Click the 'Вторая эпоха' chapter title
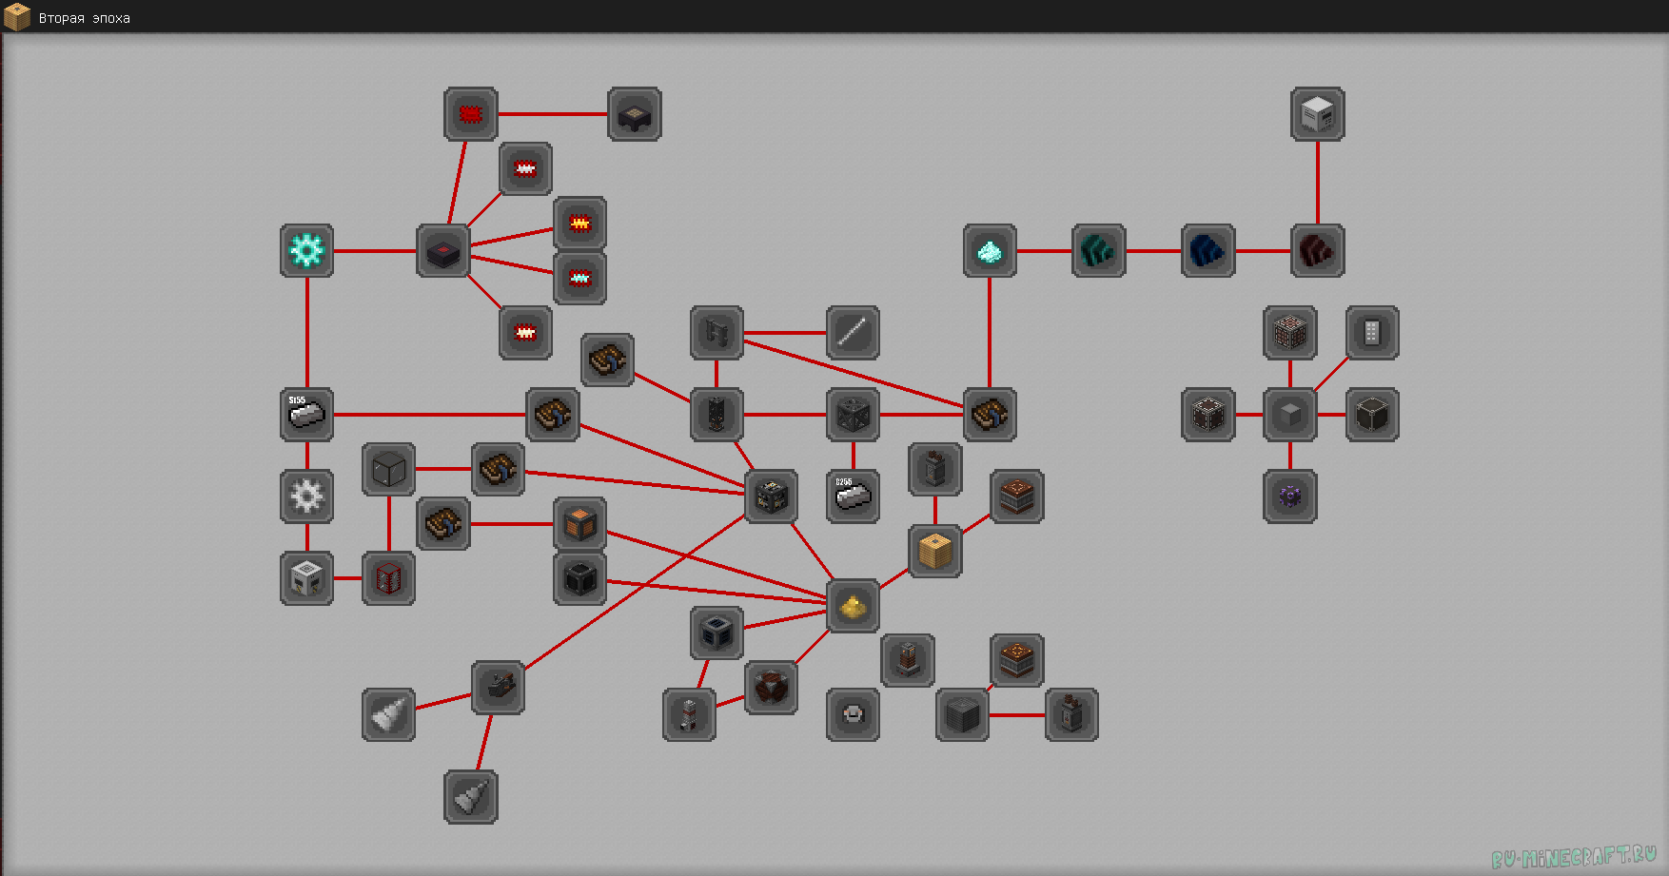1669x876 pixels. [85, 18]
